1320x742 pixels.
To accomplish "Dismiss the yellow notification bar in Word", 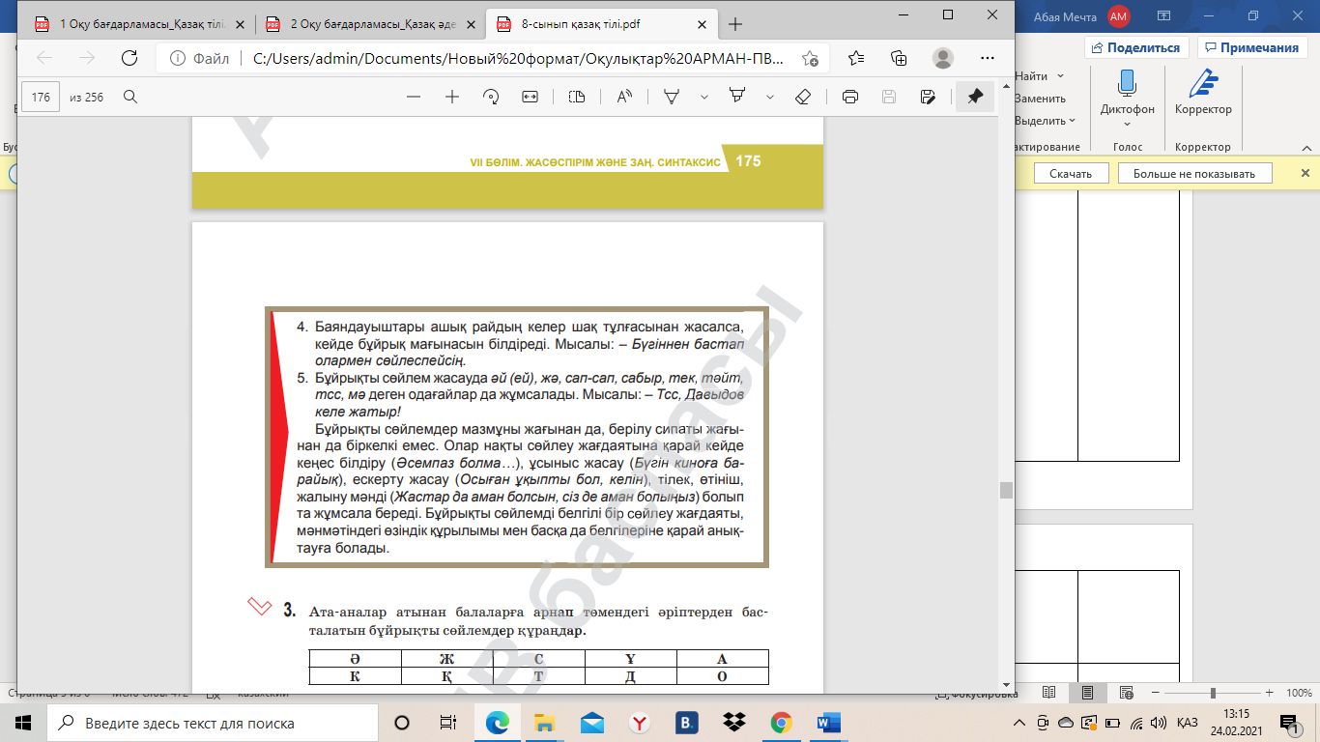I will [x=1306, y=173].
